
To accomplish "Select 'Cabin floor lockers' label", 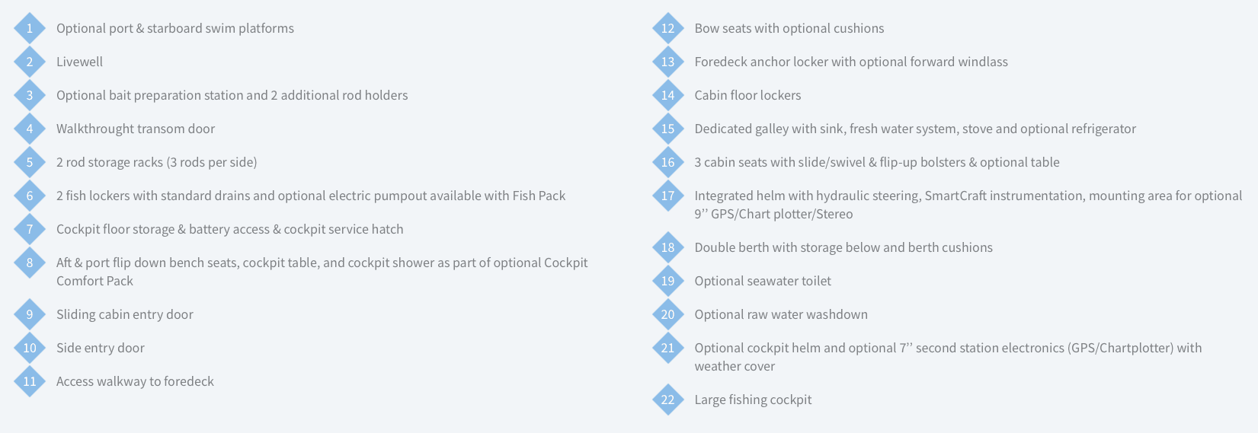I will point(747,95).
